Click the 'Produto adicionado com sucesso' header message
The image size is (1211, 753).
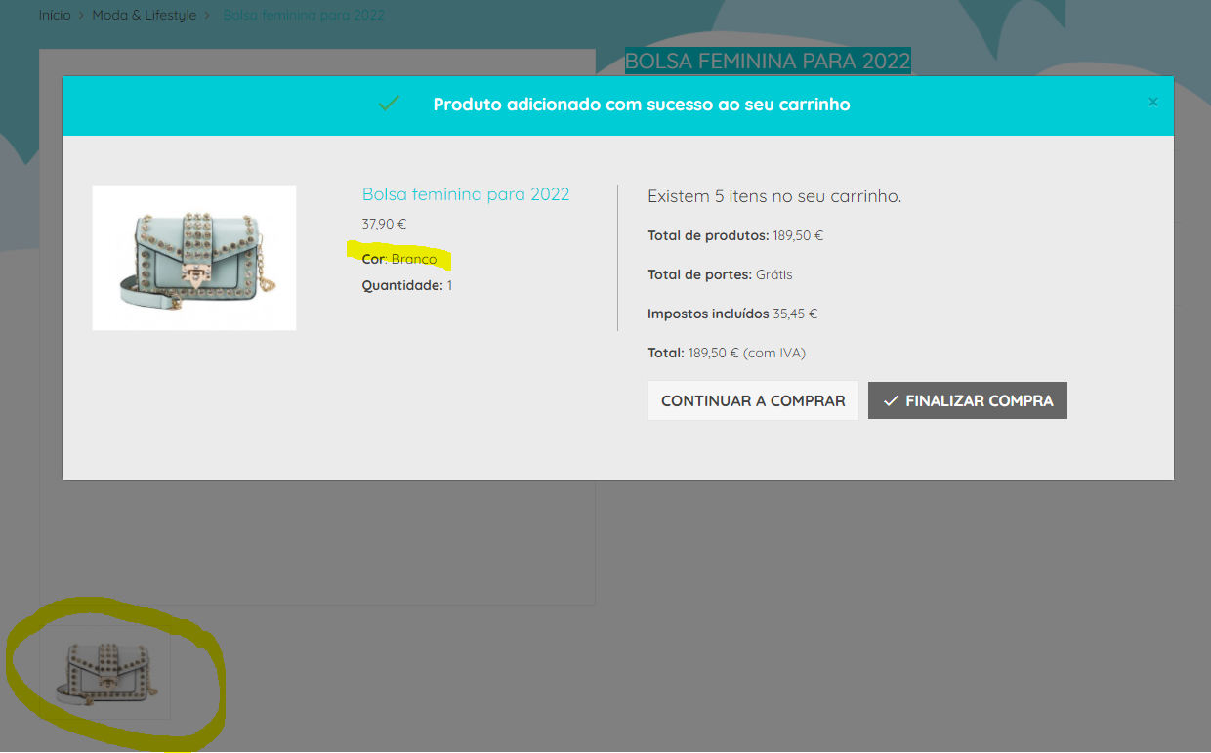[642, 105]
